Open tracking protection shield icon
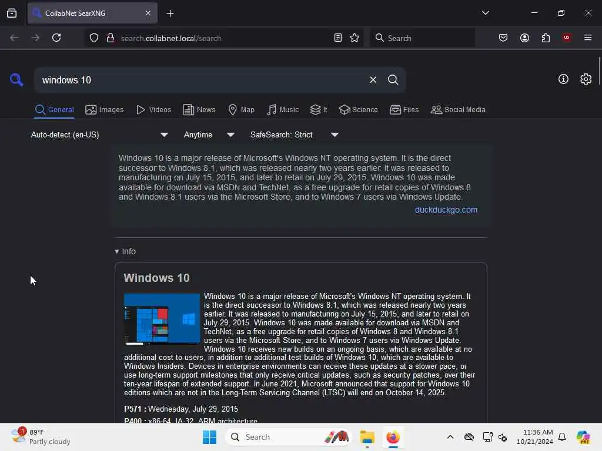The image size is (602, 451). pyautogui.click(x=94, y=38)
